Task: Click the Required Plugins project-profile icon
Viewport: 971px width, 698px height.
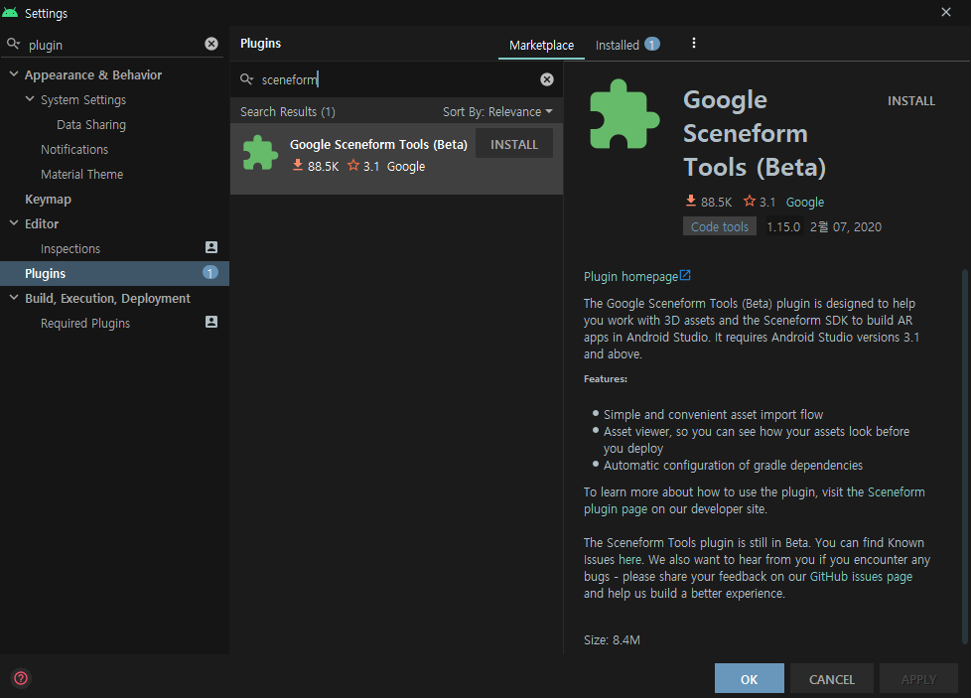Action: point(211,322)
